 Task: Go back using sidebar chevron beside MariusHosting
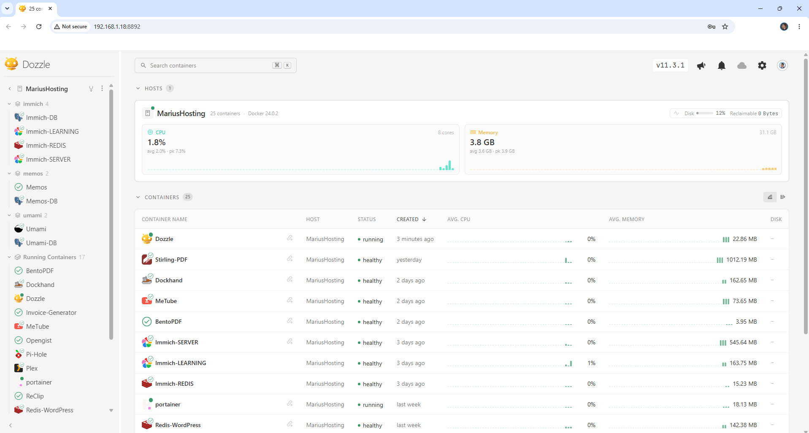point(10,89)
